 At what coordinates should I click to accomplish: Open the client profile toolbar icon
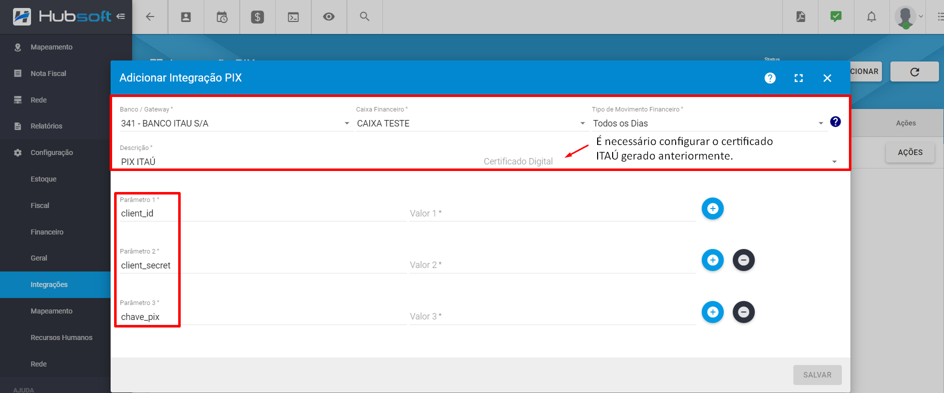[x=186, y=17]
